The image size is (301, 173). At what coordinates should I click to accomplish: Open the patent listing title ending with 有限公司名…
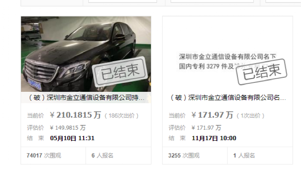coord(228,98)
